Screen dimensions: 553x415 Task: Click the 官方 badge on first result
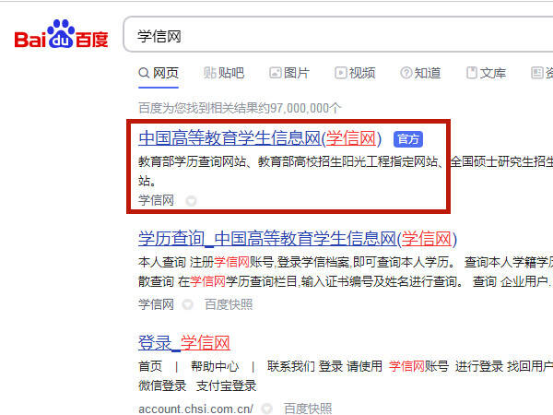[x=408, y=139]
